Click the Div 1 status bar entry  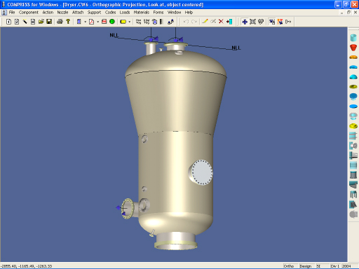point(335,266)
